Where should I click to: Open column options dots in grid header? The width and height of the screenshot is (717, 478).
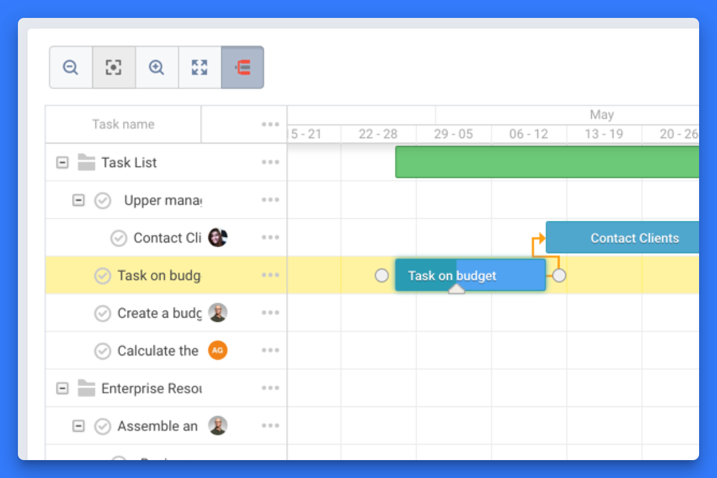pos(270,124)
